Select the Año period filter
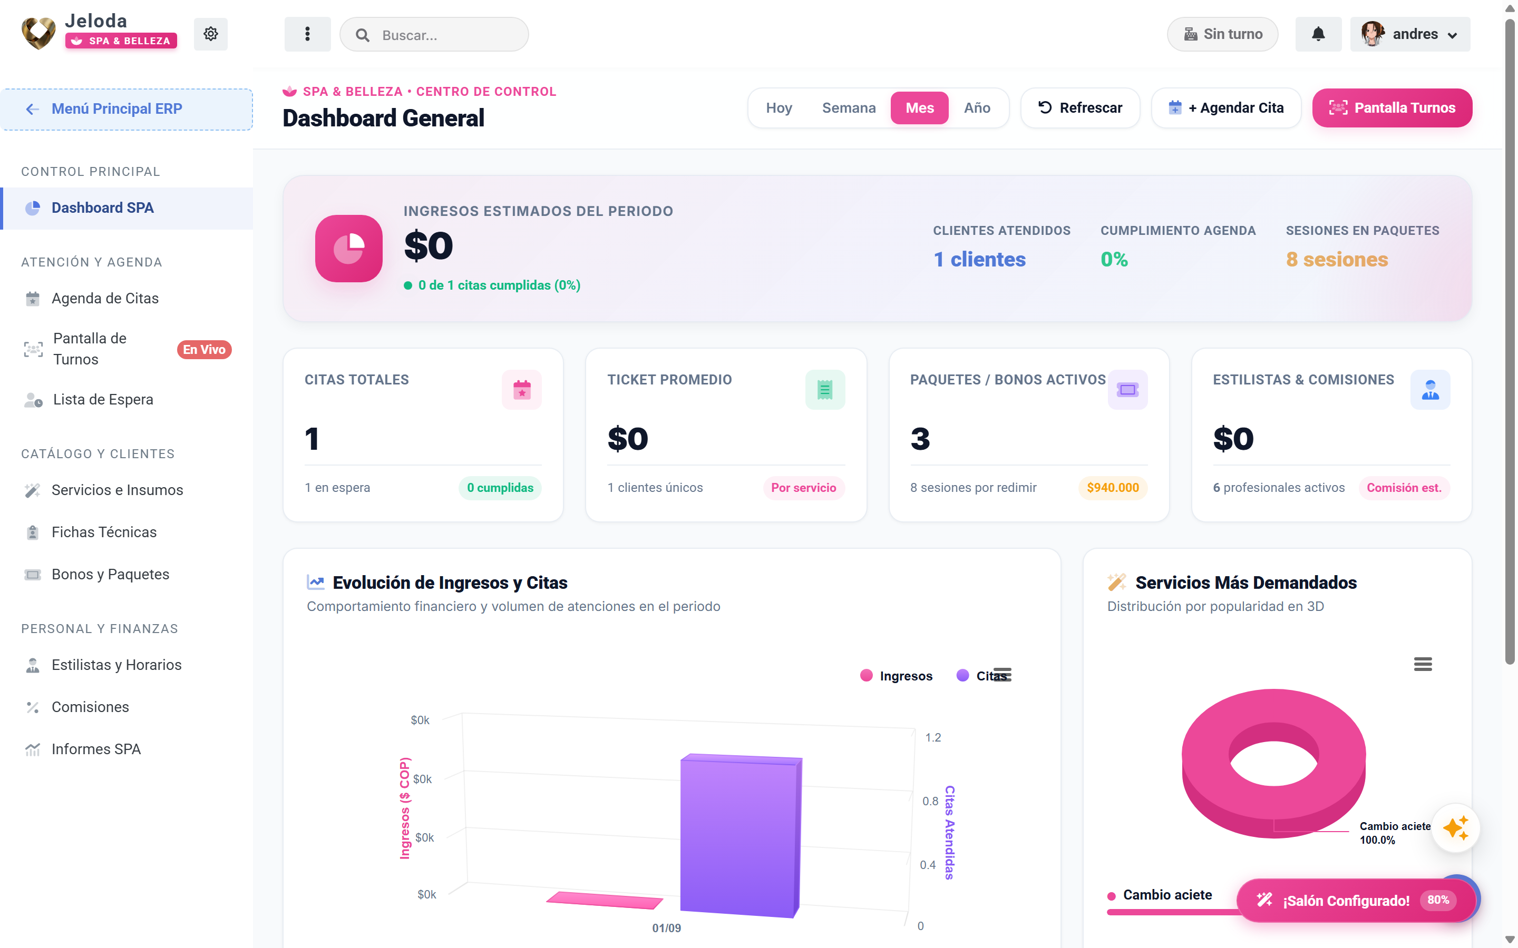The height and width of the screenshot is (948, 1518). click(x=977, y=108)
